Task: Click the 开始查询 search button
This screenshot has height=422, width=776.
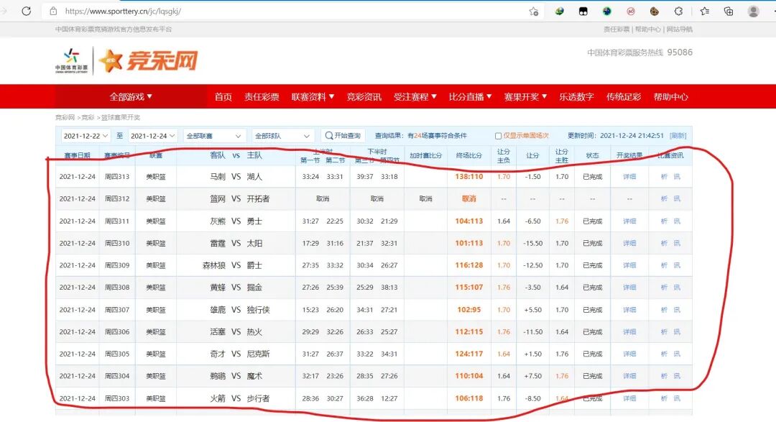Action: pyautogui.click(x=343, y=135)
